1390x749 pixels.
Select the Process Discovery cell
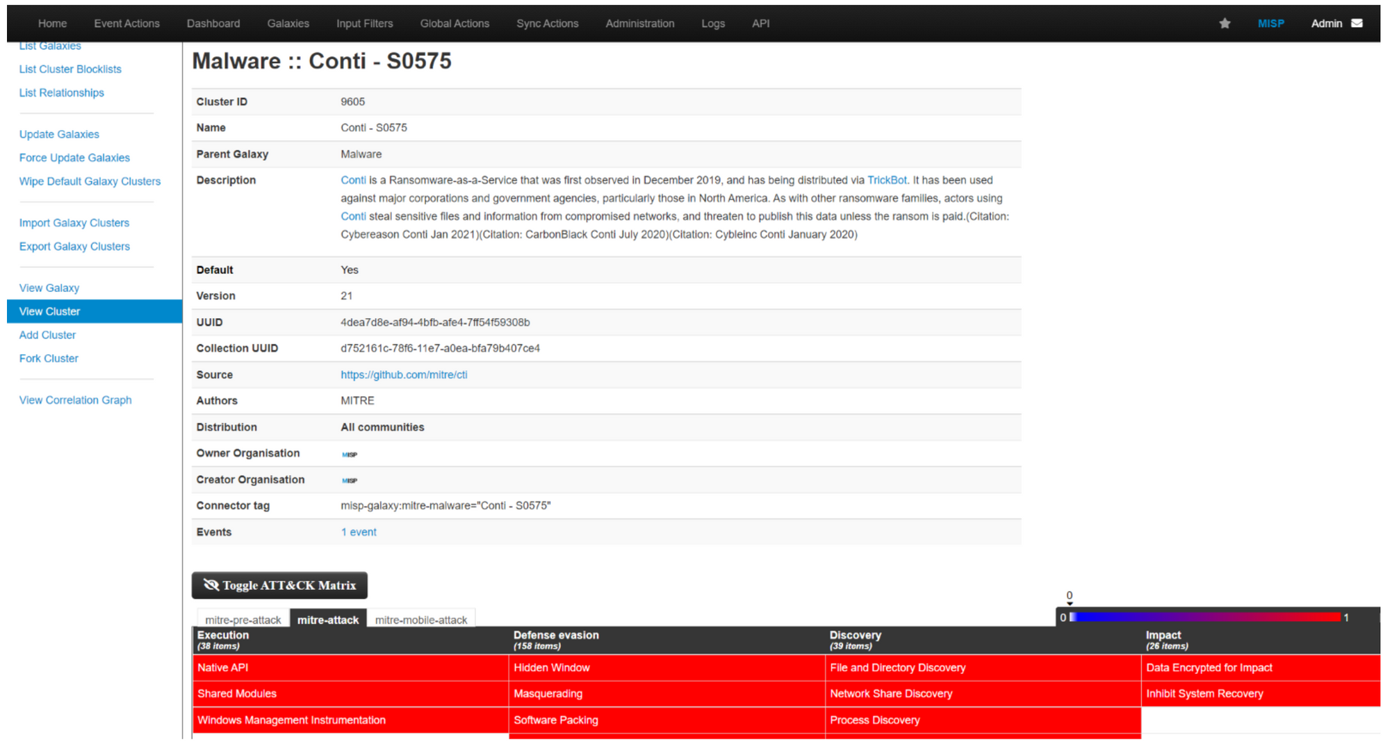983,721
